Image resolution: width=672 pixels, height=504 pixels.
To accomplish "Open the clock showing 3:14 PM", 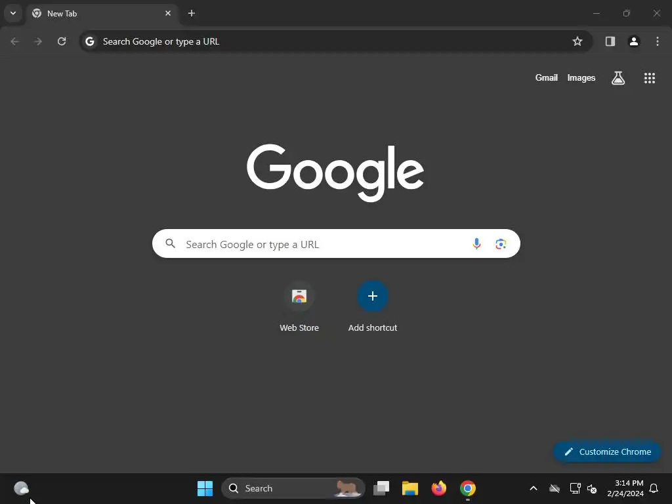I will [625, 488].
